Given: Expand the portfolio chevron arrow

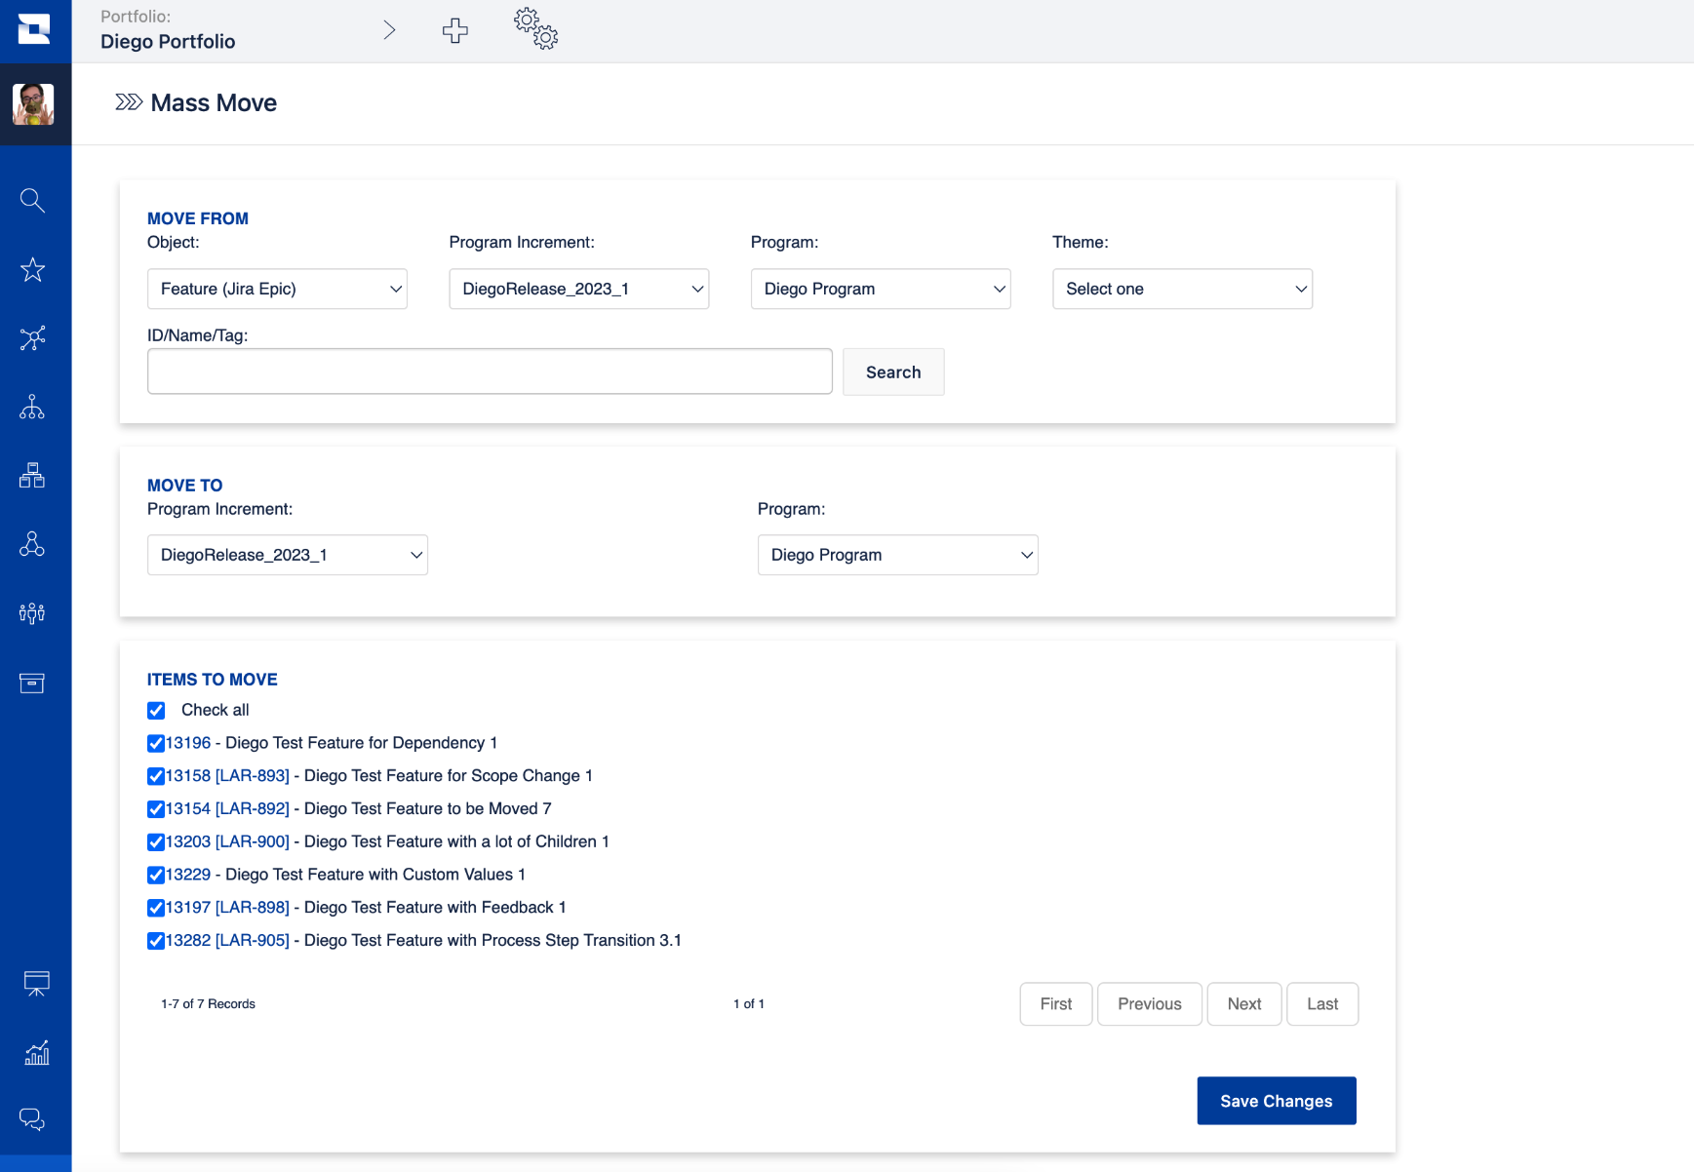Looking at the screenshot, I should [x=389, y=30].
